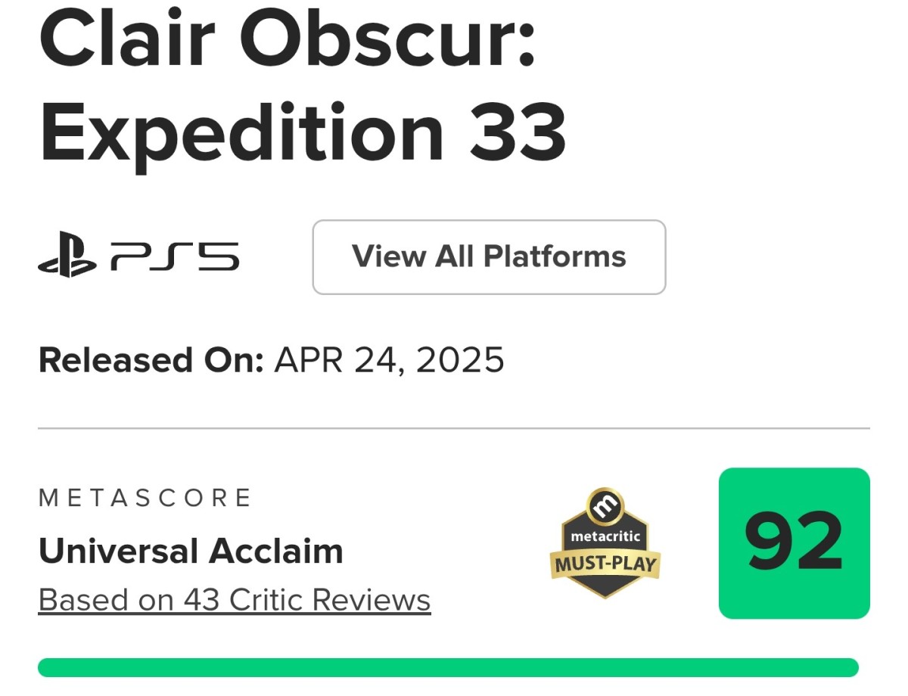This screenshot has width=908, height=696.
Task: Click the PlayStation logo symbol
Action: point(67,256)
